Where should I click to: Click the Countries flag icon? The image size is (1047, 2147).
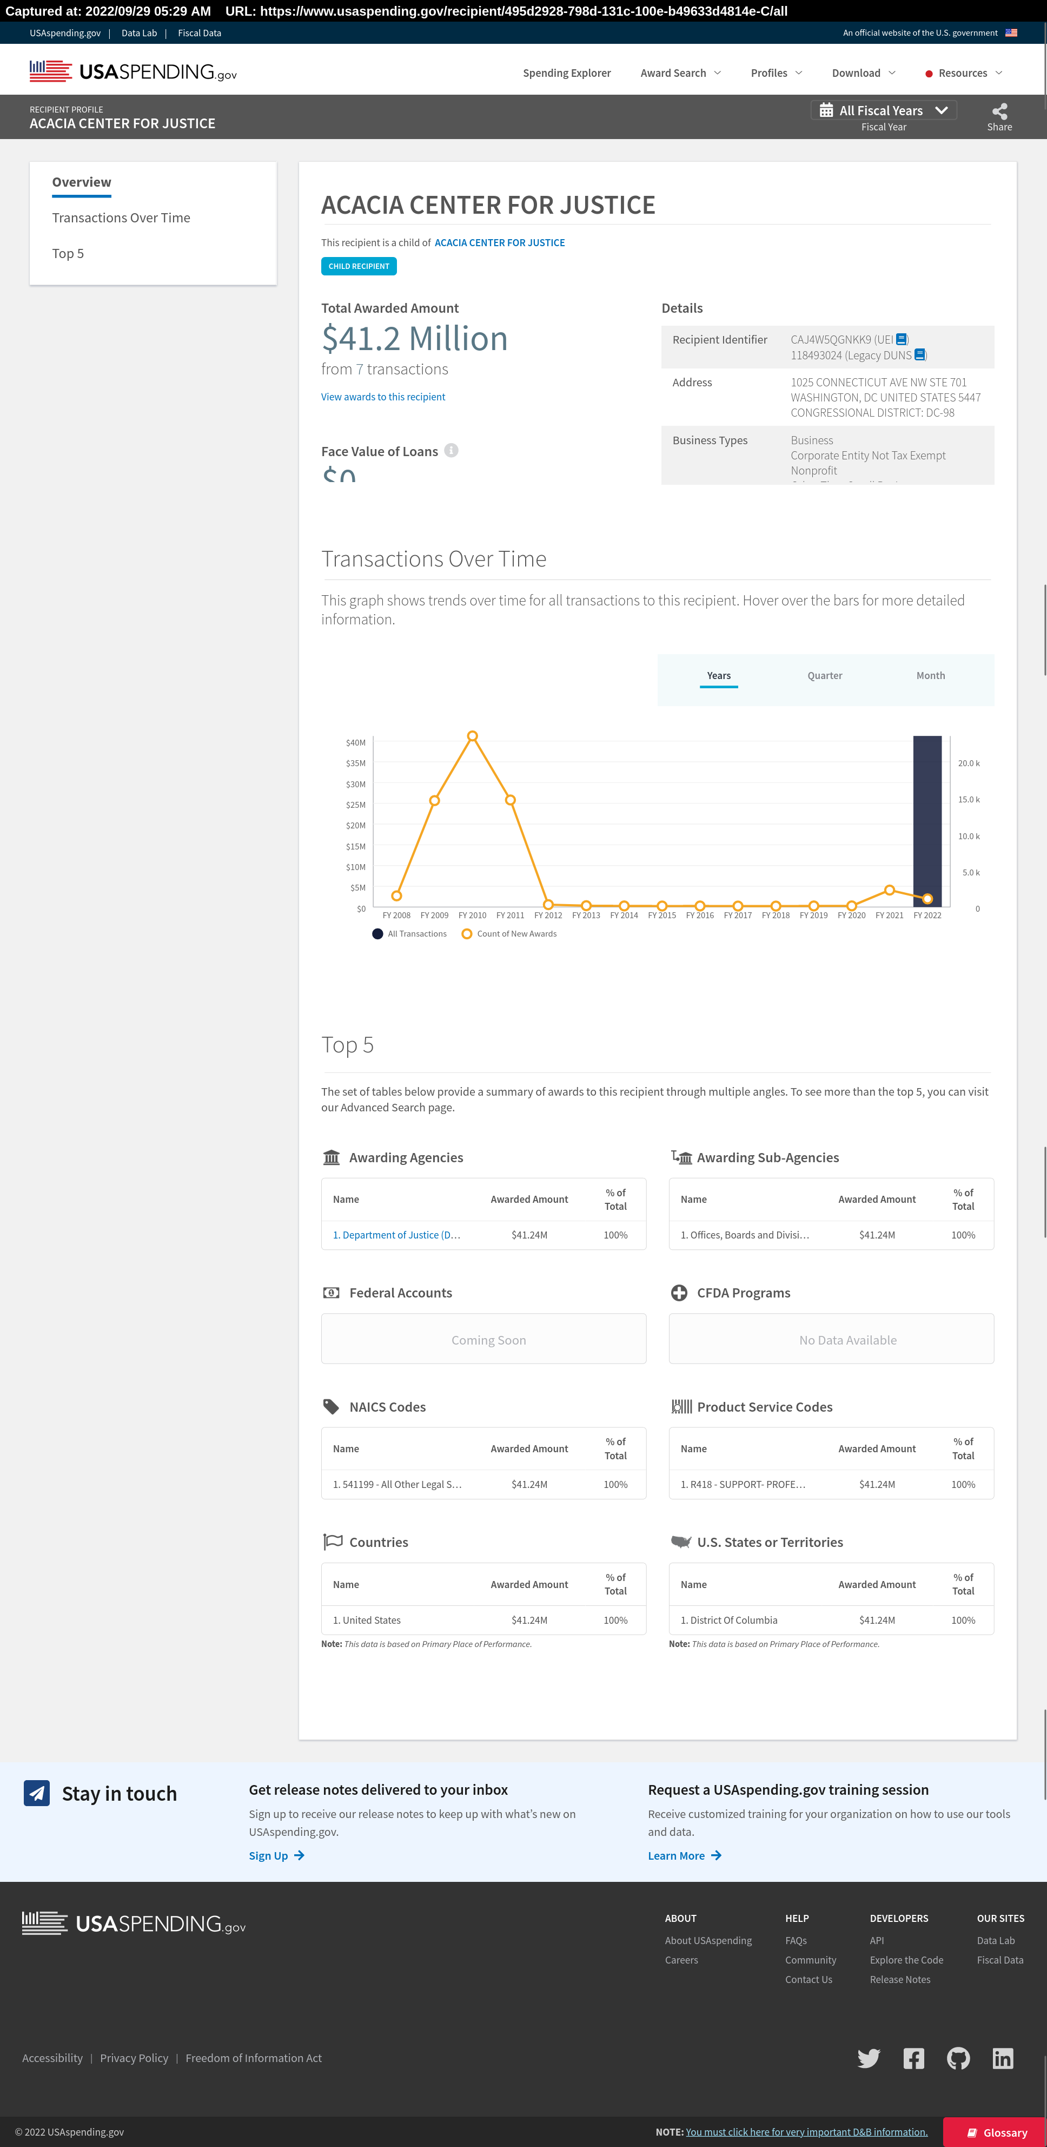(333, 1542)
